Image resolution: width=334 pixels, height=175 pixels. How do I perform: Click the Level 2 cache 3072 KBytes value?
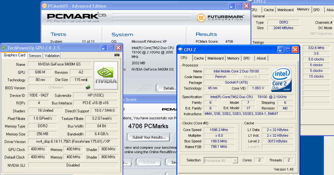pyautogui.click(x=277, y=141)
